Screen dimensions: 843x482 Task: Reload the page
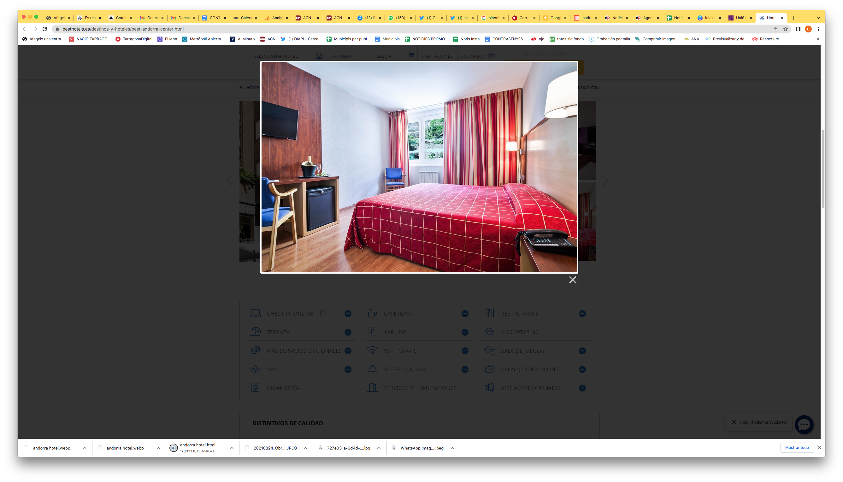(45, 29)
